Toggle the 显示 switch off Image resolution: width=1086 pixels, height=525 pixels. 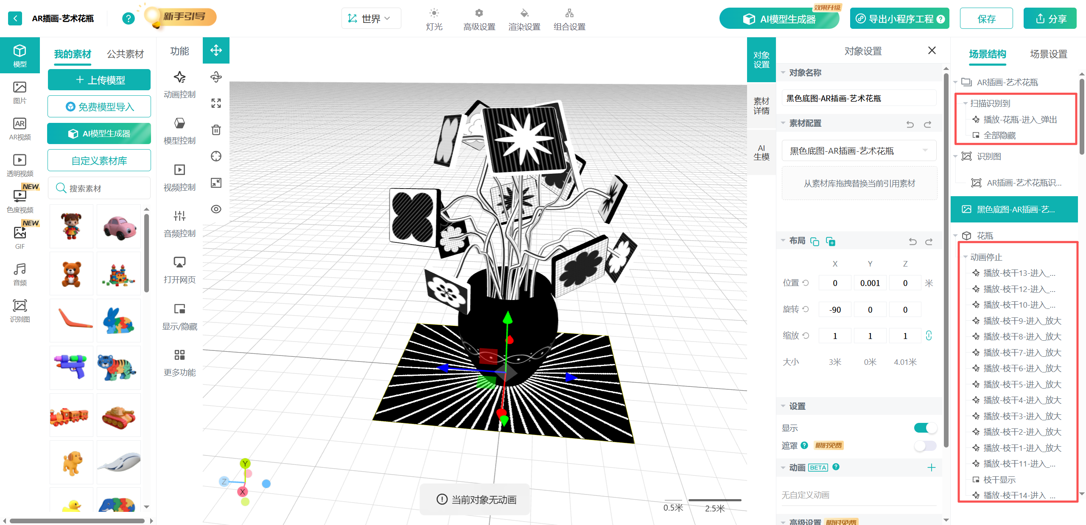pos(925,428)
